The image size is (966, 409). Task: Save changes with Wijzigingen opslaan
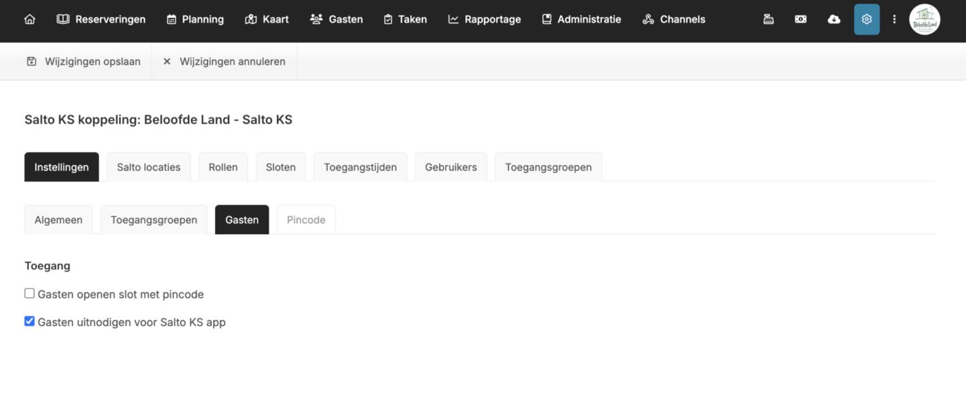84,62
